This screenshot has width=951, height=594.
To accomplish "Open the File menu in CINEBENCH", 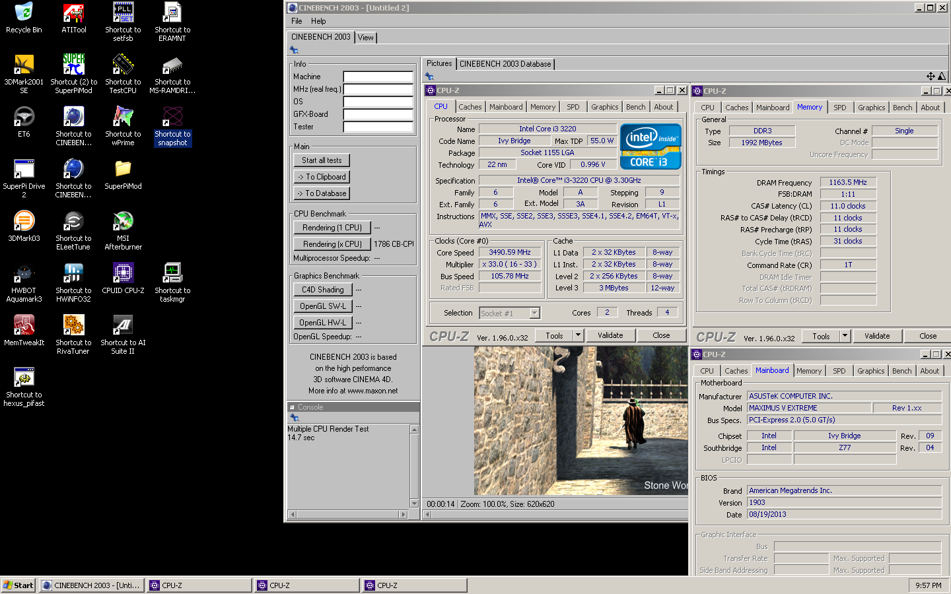I will click(x=297, y=21).
